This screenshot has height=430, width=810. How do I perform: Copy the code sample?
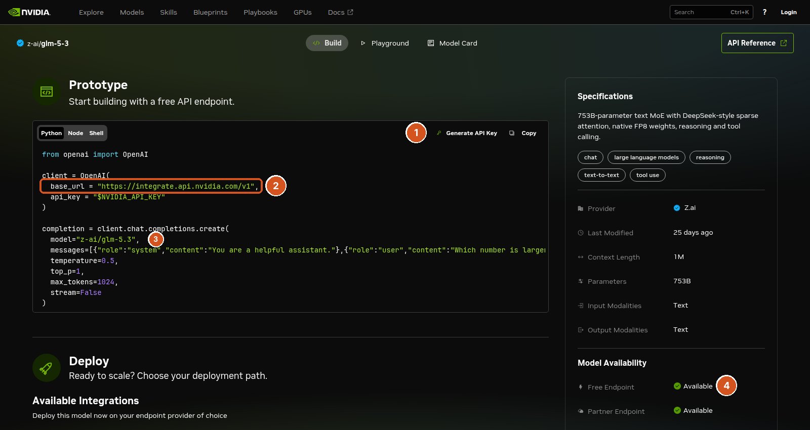[x=523, y=133]
